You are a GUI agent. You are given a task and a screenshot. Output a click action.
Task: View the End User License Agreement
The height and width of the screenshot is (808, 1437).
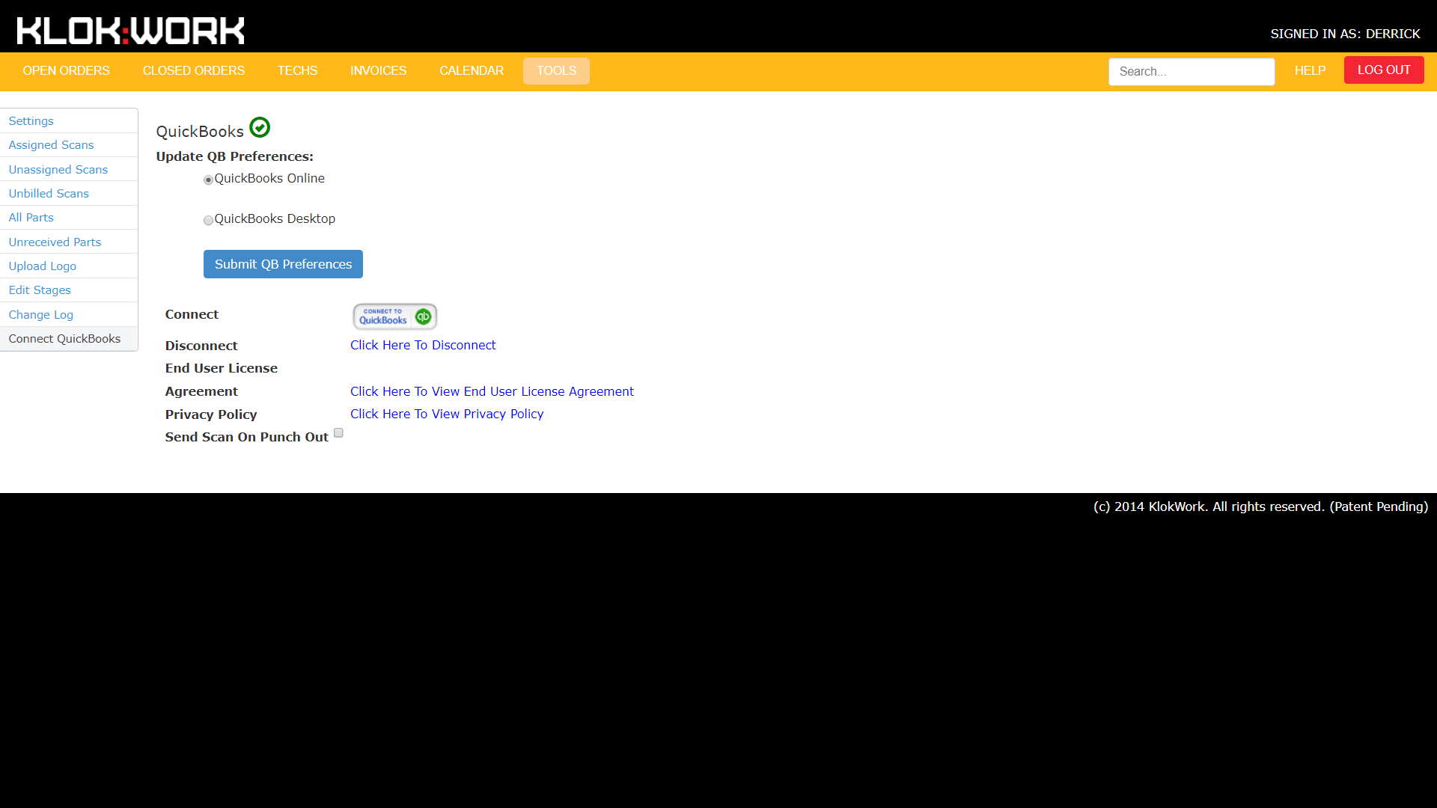492,391
